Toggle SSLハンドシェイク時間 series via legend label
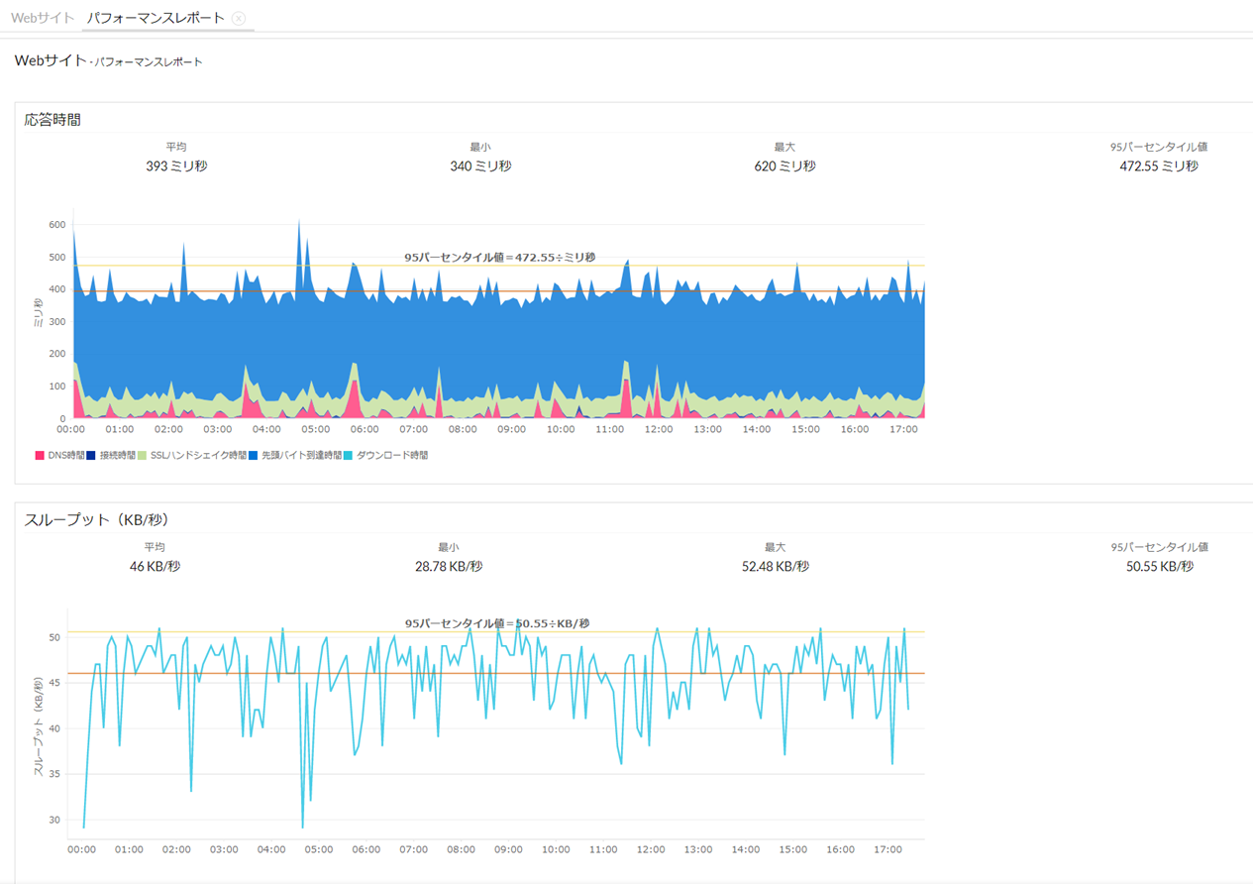This screenshot has height=884, width=1253. tap(197, 456)
